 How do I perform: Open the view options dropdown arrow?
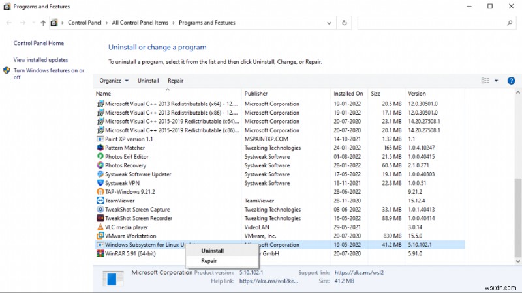click(496, 81)
